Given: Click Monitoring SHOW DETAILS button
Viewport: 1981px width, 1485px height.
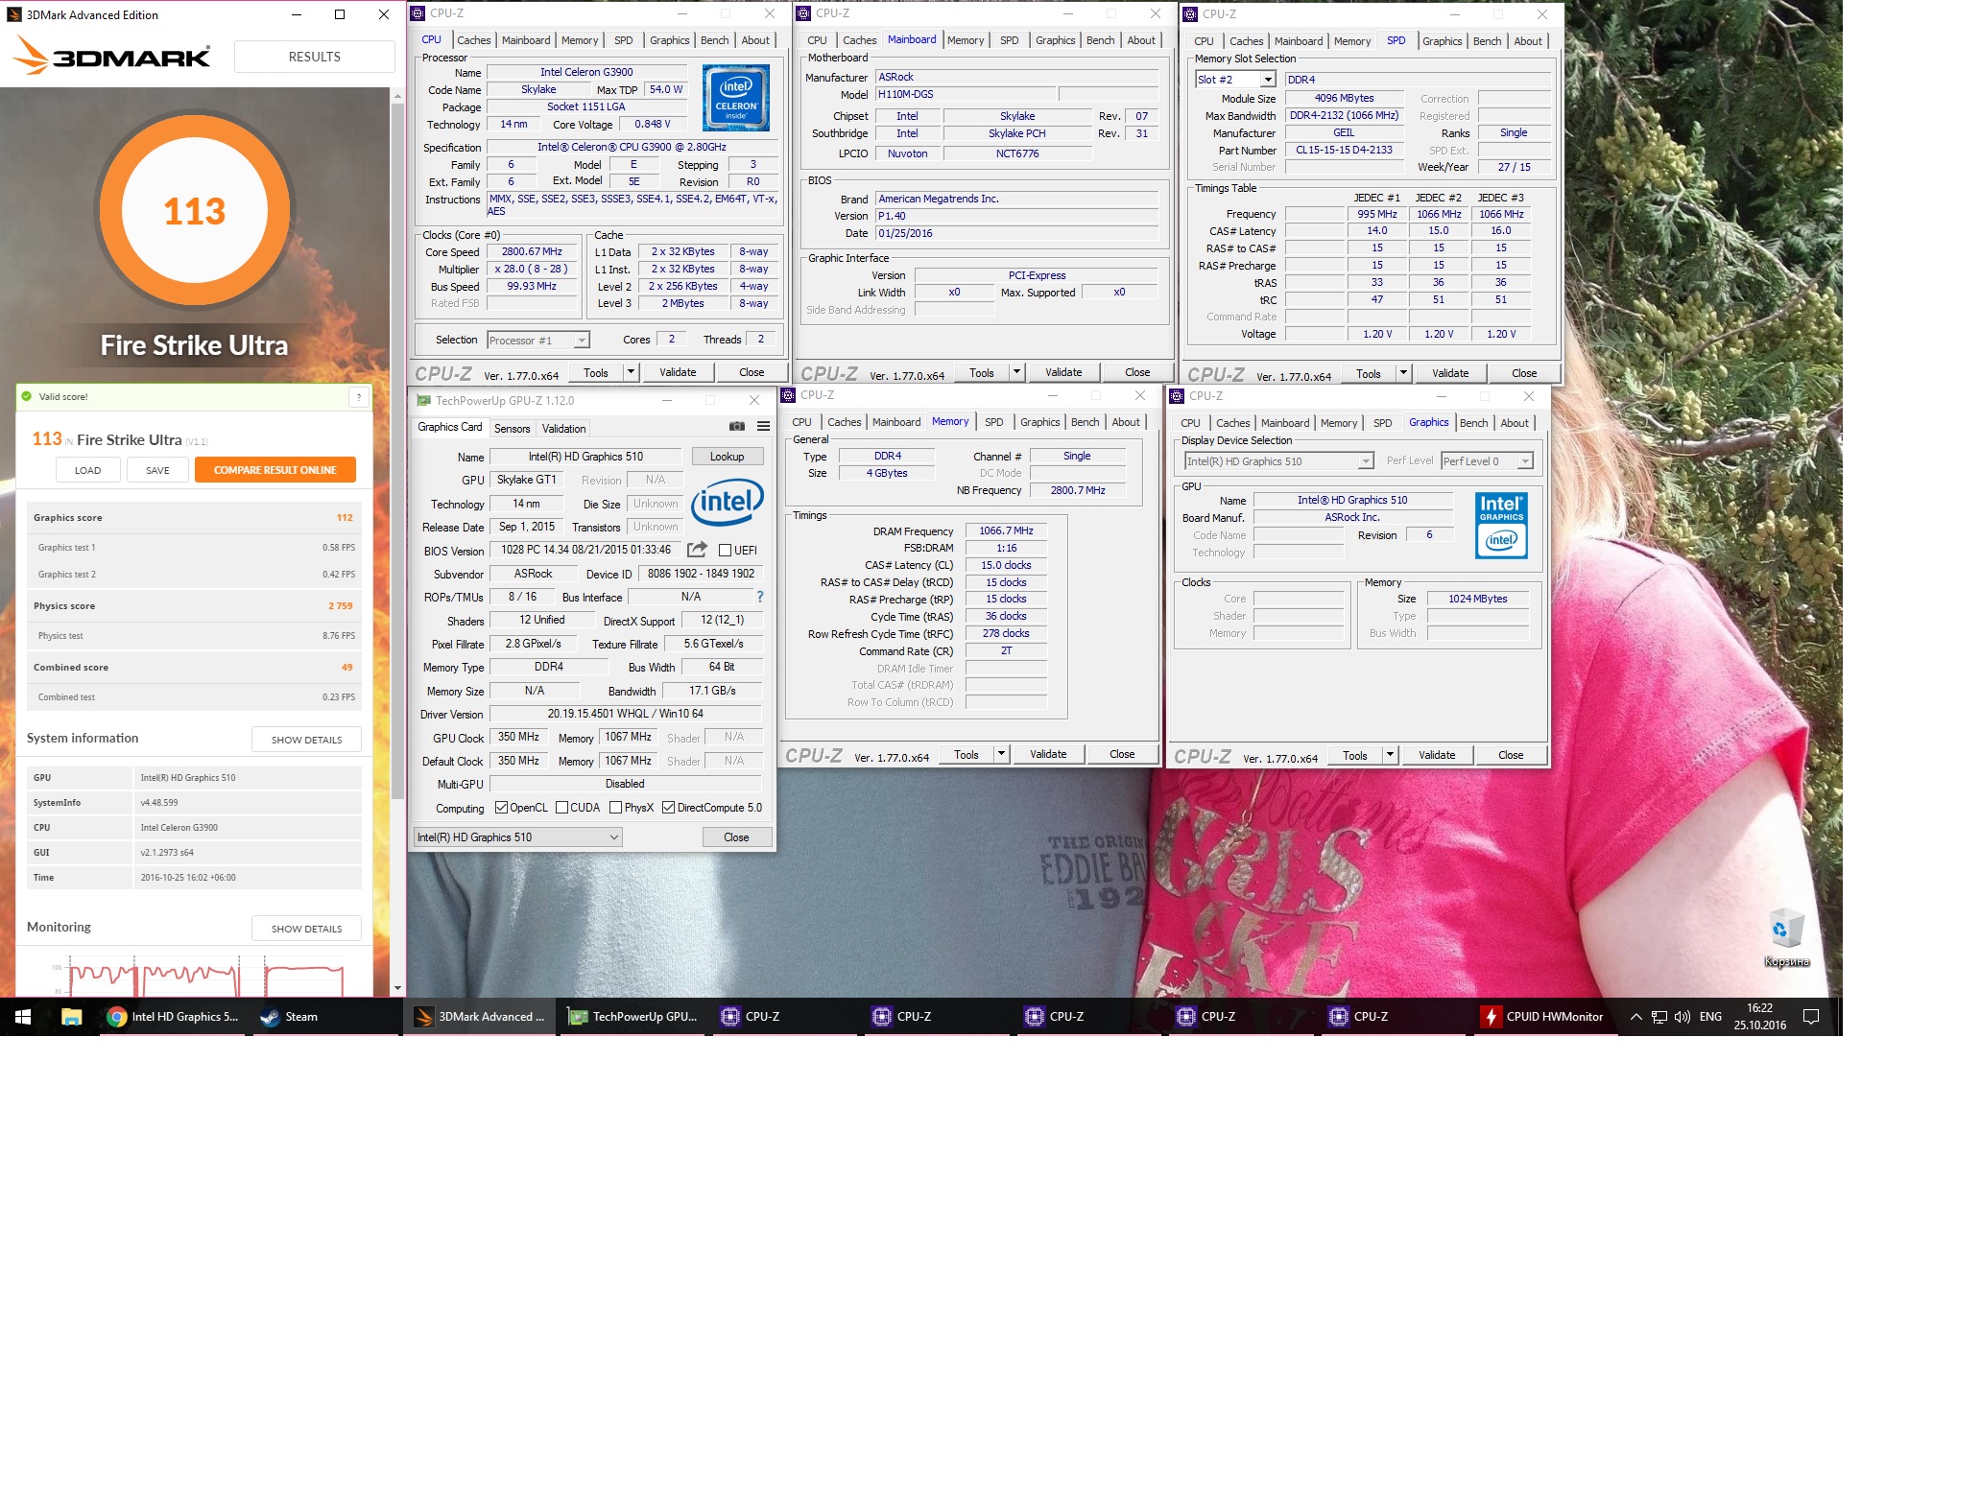Looking at the screenshot, I should tap(306, 929).
